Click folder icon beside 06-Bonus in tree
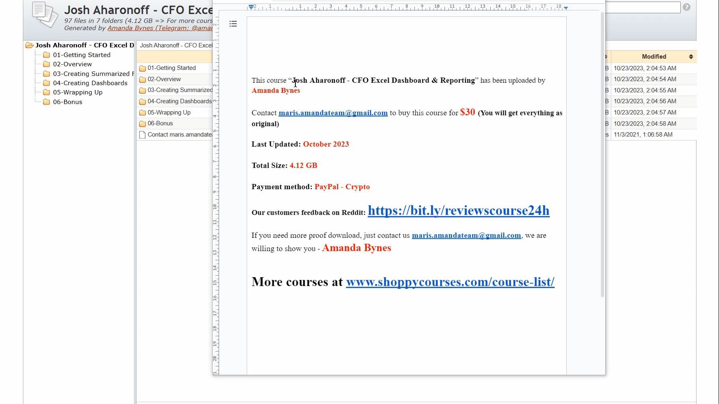 [47, 102]
